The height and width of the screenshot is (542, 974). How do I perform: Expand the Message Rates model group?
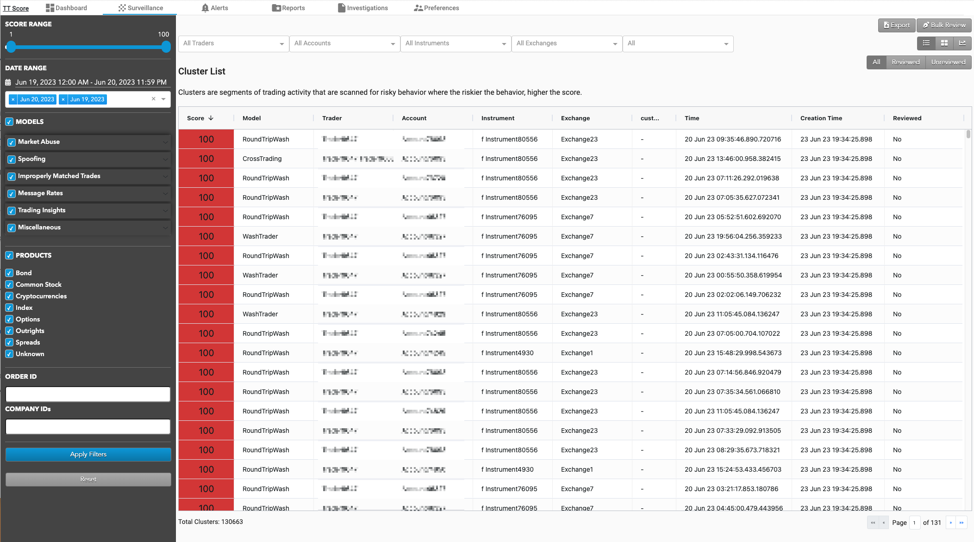[x=165, y=193]
